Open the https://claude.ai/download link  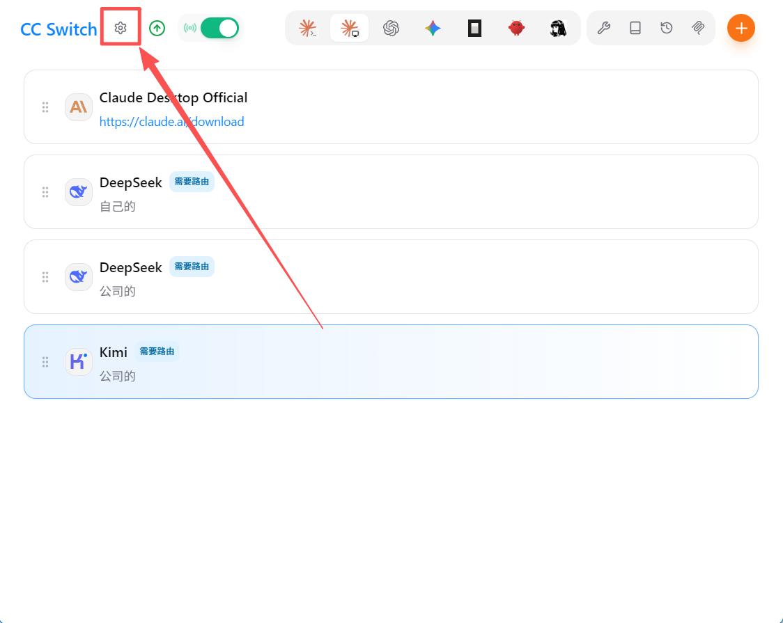point(172,122)
